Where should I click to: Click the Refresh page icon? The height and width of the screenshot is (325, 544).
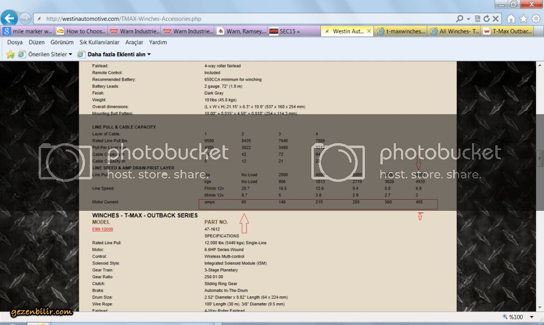point(487,19)
